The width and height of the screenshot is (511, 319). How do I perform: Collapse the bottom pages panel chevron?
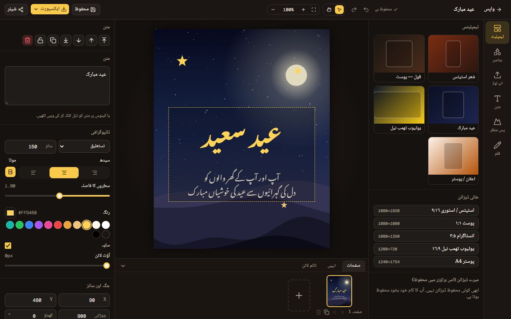(123, 266)
